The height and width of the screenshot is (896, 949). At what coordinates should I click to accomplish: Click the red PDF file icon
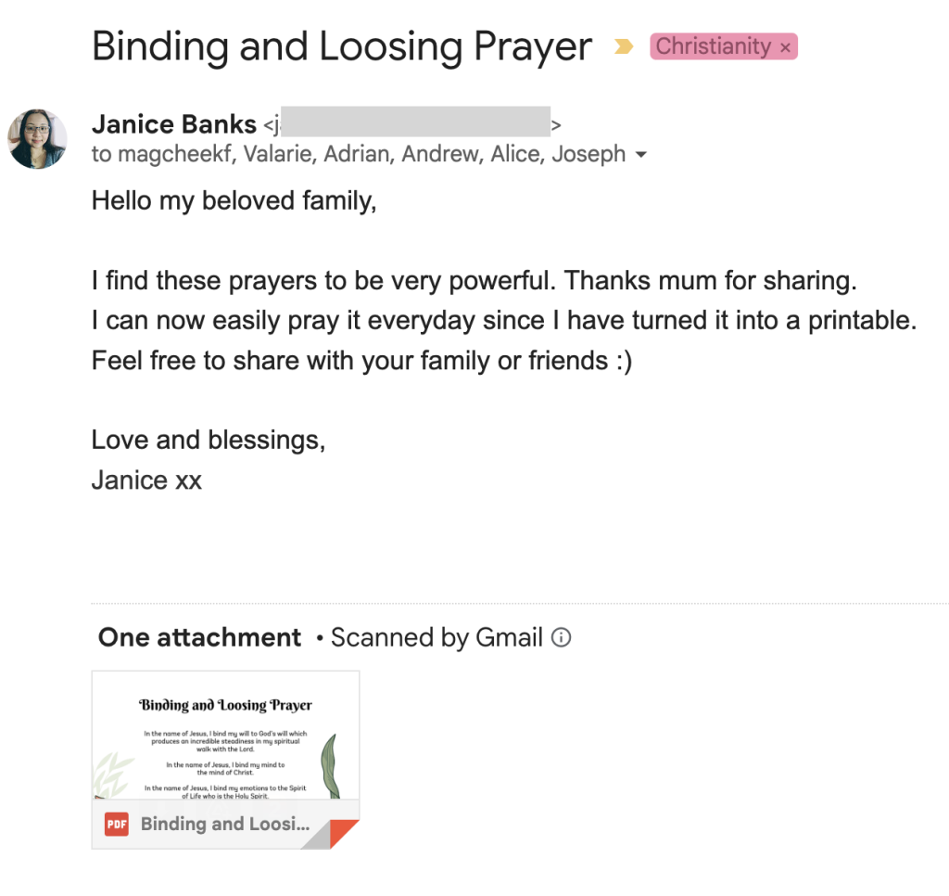point(116,824)
